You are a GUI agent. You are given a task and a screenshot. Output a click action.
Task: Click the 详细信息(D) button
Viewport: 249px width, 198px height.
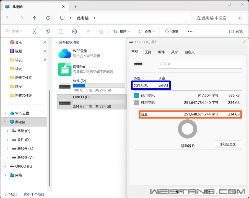[x=228, y=144]
